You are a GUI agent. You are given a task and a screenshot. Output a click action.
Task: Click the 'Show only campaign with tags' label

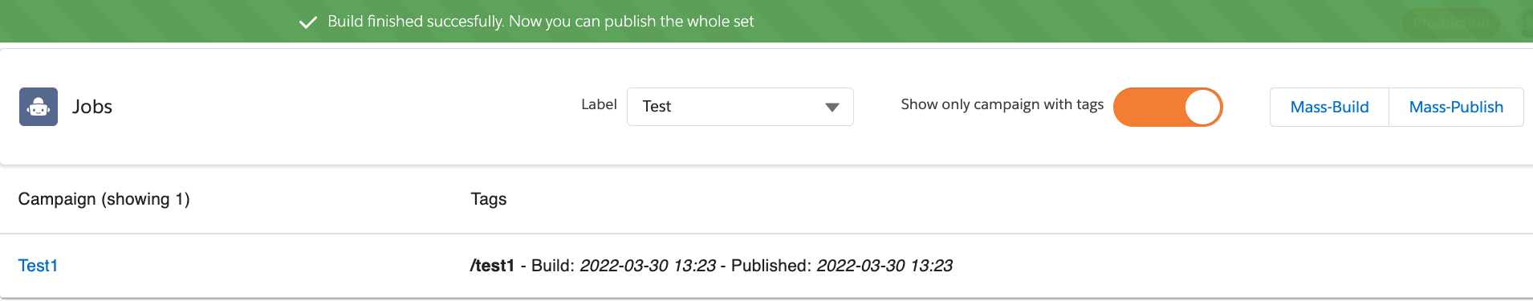(x=1002, y=104)
